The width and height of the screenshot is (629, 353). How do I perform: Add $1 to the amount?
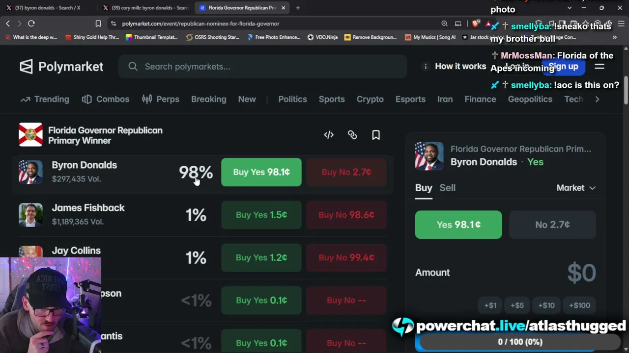(x=490, y=305)
